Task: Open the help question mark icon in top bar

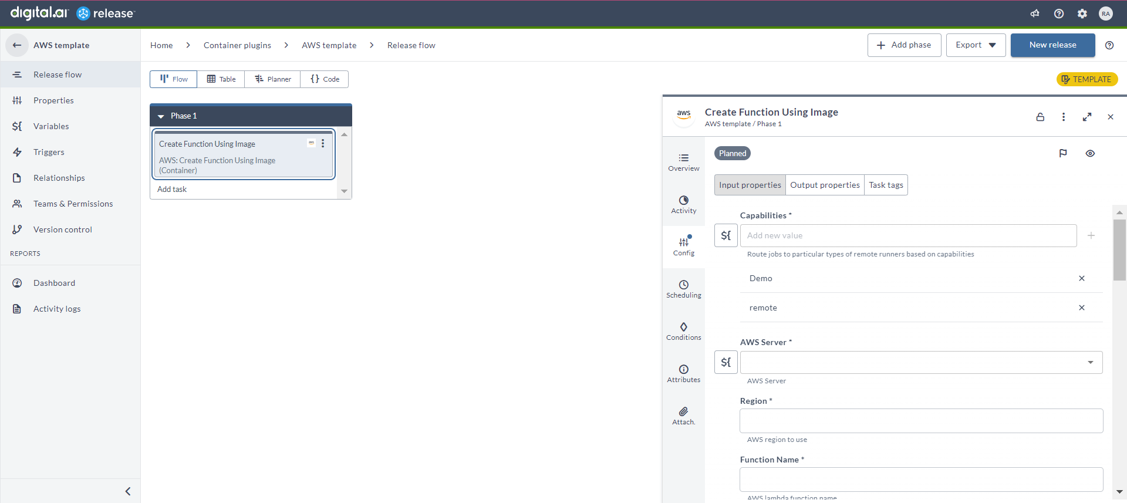Action: (x=1059, y=13)
